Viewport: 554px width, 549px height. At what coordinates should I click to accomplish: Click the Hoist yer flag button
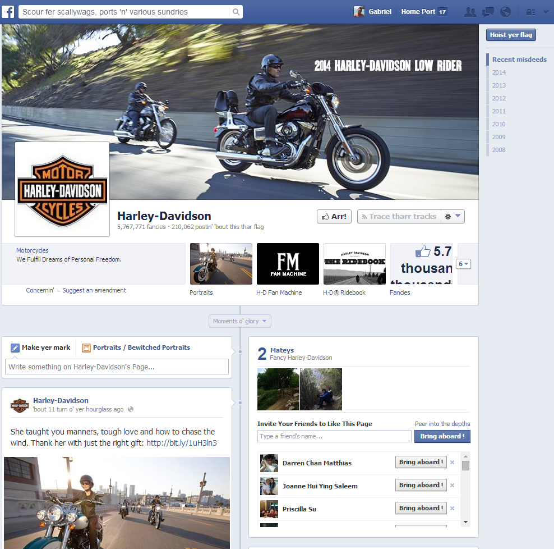[511, 35]
